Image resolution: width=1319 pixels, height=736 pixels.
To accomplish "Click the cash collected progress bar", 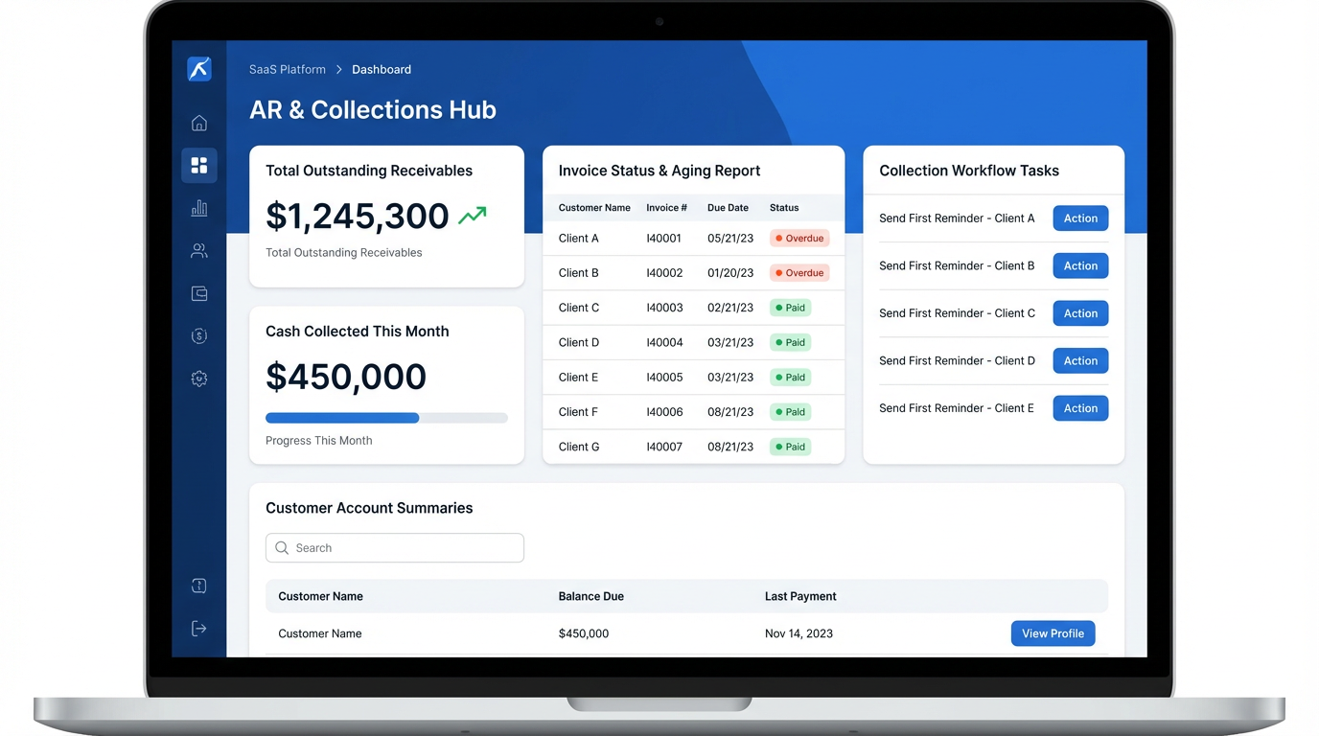I will click(386, 418).
